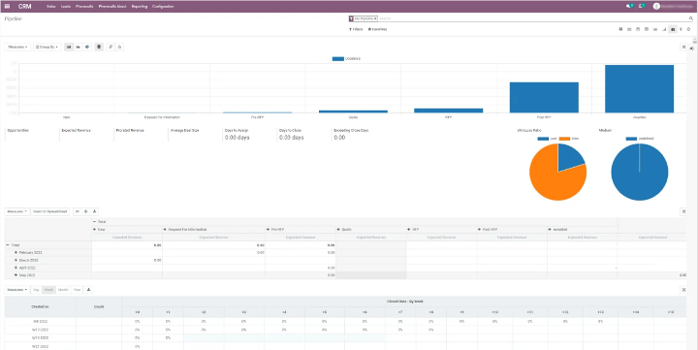
Task: Set cohort interval to Month
Action: click(63, 290)
